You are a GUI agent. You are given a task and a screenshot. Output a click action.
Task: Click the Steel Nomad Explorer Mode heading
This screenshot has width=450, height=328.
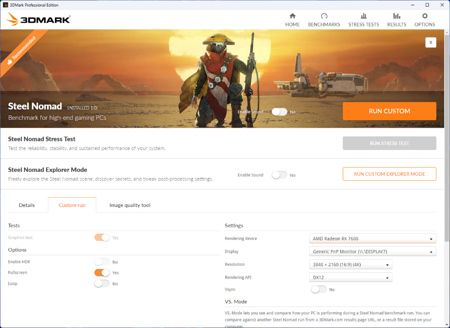(47, 170)
